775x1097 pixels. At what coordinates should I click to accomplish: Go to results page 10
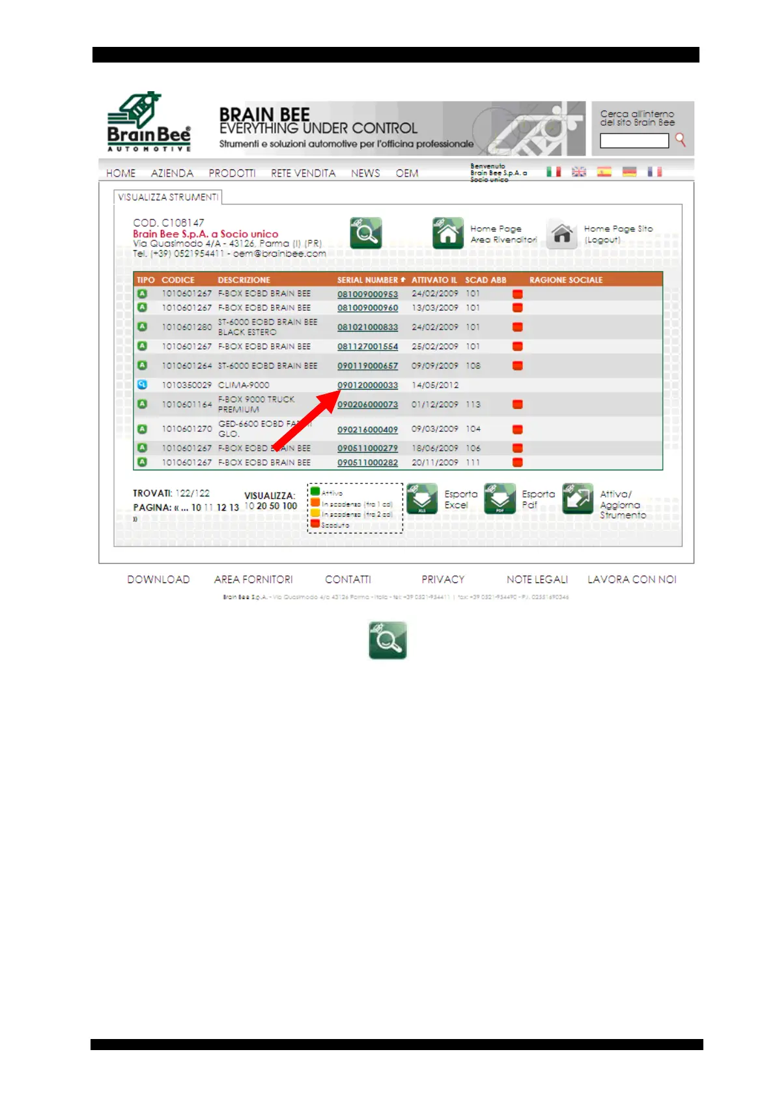196,507
